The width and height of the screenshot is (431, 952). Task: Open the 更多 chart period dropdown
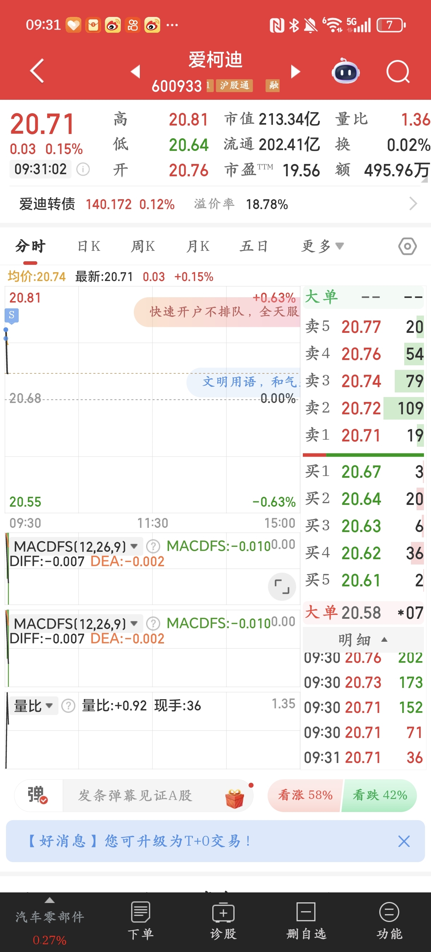(x=323, y=246)
